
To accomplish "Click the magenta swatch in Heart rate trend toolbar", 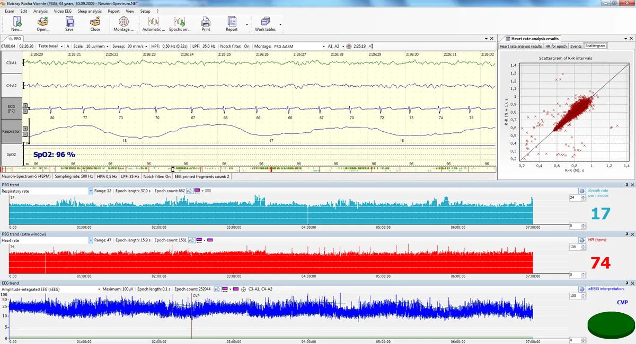I will pos(209,240).
